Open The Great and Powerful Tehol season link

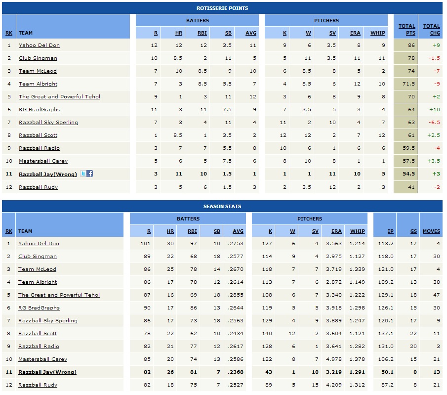[x=59, y=295]
